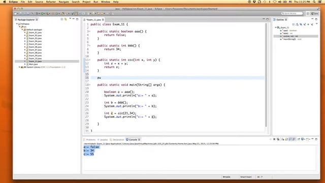Screen dimensions: 325x183
Task: Click the Apple menu
Action: click(5, 2)
